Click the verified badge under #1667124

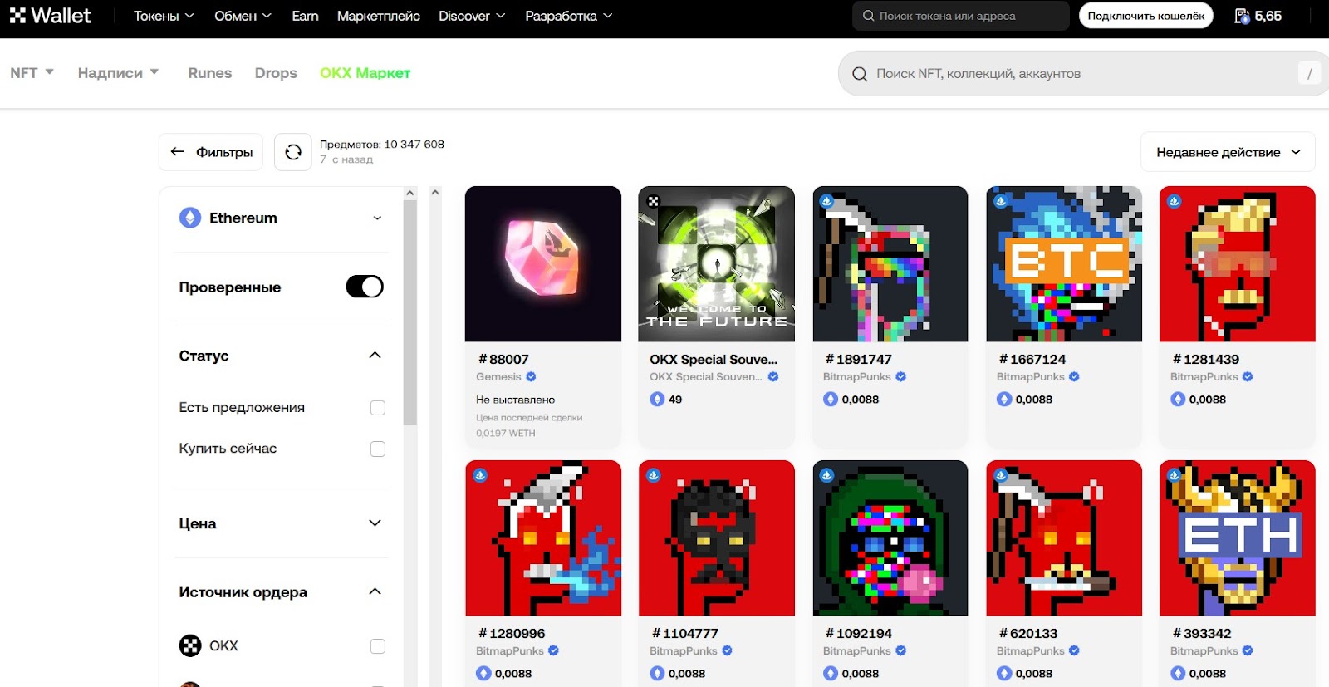pyautogui.click(x=1074, y=377)
